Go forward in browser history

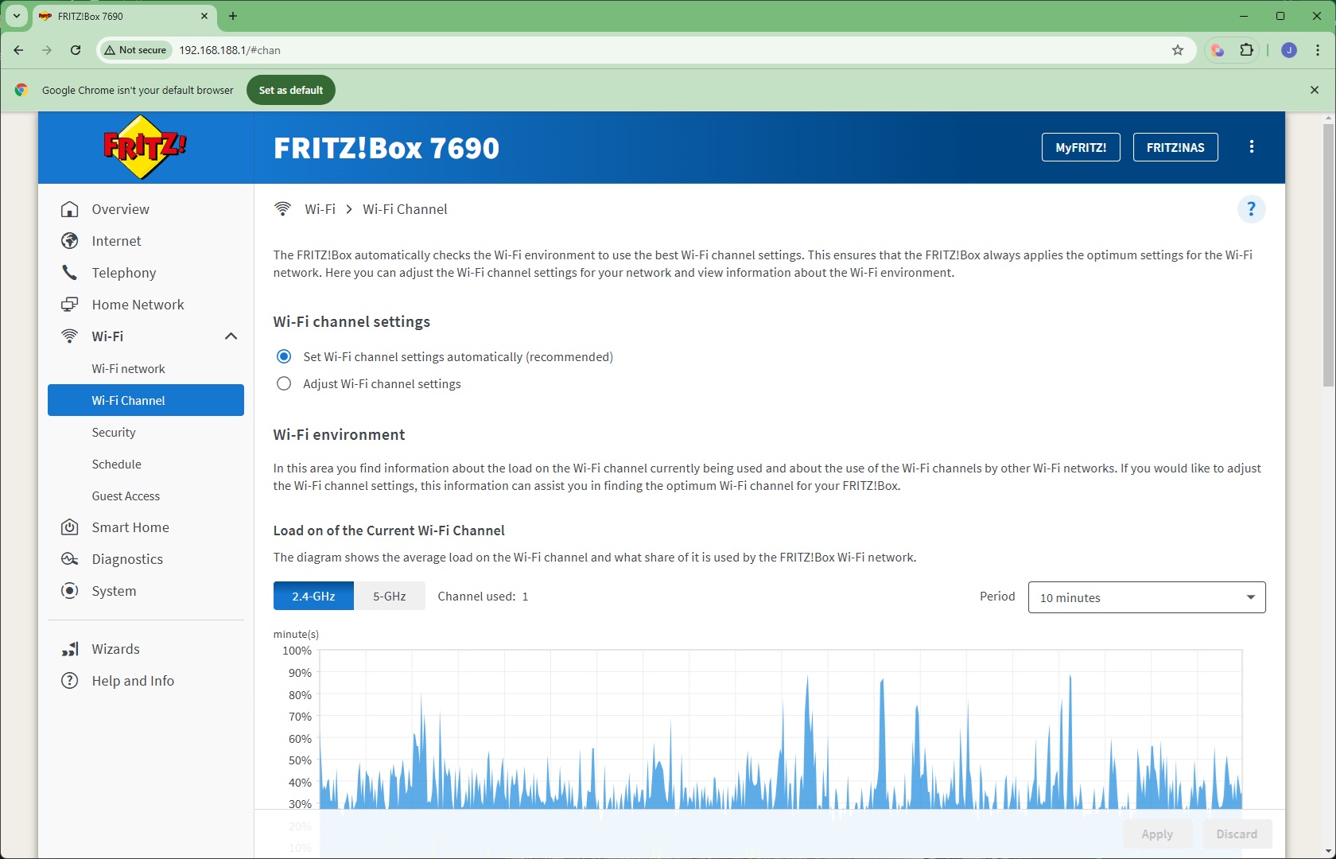point(47,50)
